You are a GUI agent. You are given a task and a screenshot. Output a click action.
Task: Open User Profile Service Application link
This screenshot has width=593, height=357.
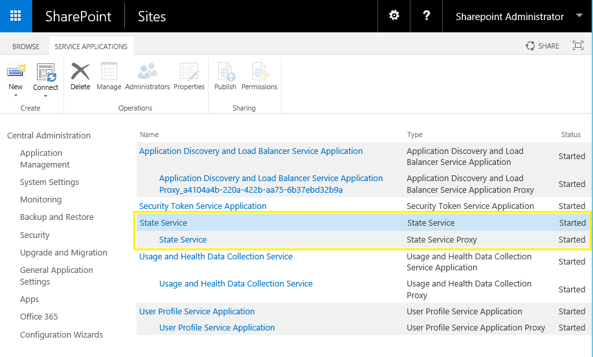pos(197,311)
